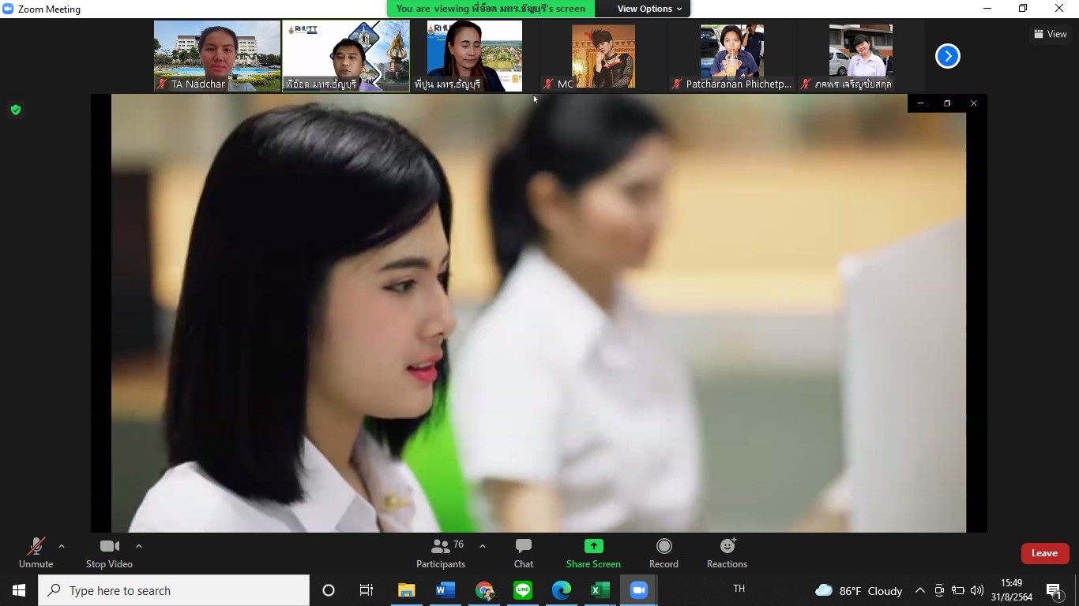Expand the Participants options caret
1079x606 pixels.
tap(483, 546)
